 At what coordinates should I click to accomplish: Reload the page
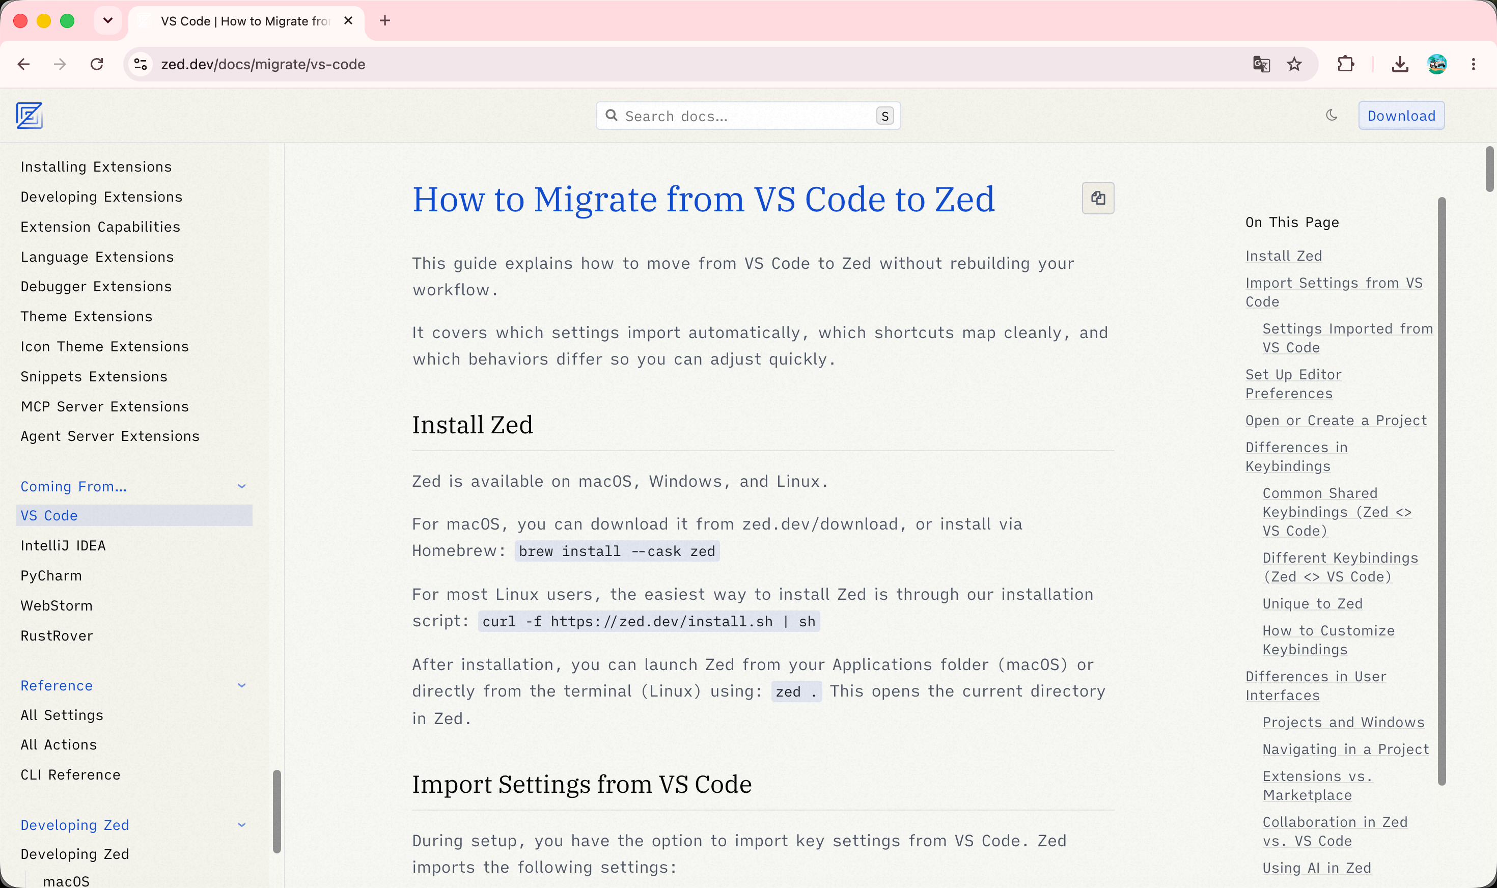[x=96, y=64]
